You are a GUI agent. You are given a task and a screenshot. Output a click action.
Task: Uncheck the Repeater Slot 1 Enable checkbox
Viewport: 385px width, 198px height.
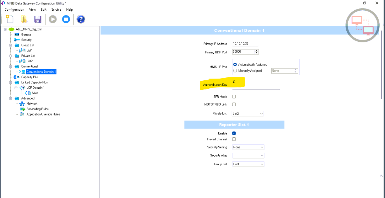click(x=234, y=133)
